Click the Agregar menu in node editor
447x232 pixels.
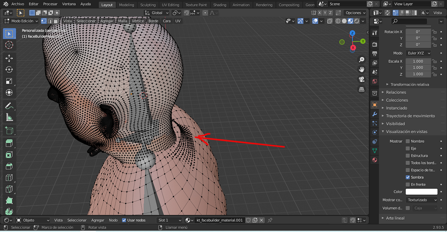pos(98,220)
